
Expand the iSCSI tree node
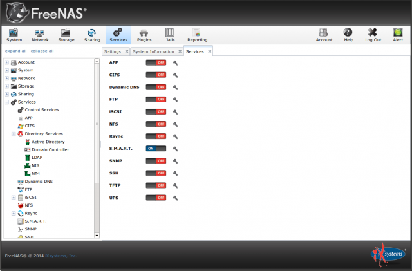(x=14, y=198)
